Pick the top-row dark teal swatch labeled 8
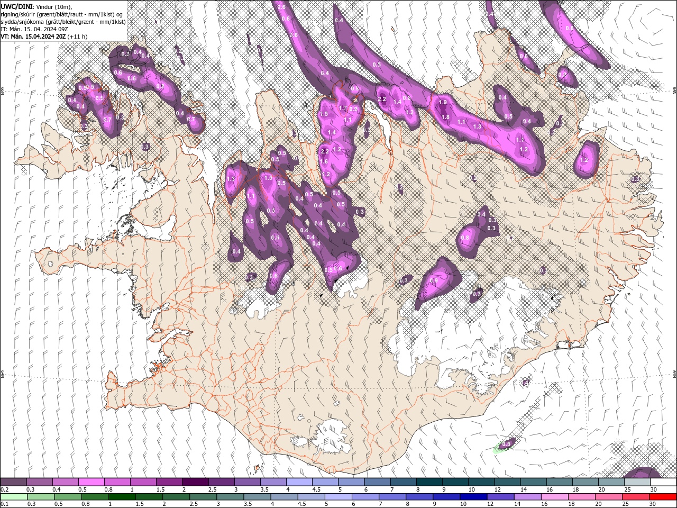Screen dimensions: 677x508 tap(429, 482)
